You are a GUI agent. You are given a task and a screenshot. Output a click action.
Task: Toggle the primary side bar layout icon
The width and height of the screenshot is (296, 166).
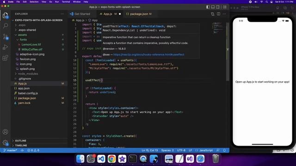coord(208,7)
